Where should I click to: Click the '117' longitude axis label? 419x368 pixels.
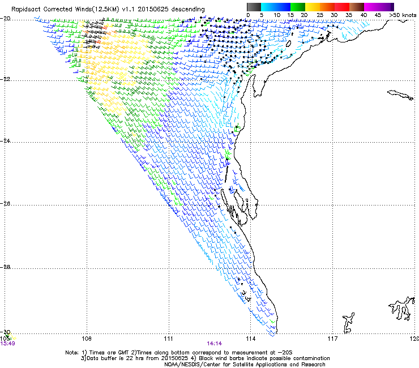(333, 339)
